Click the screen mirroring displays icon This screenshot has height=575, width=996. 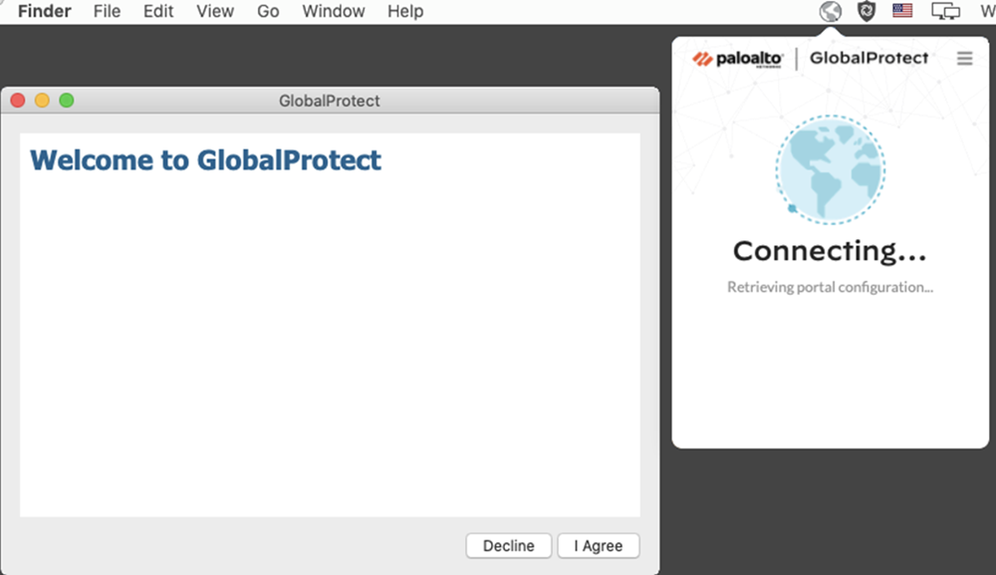point(944,12)
